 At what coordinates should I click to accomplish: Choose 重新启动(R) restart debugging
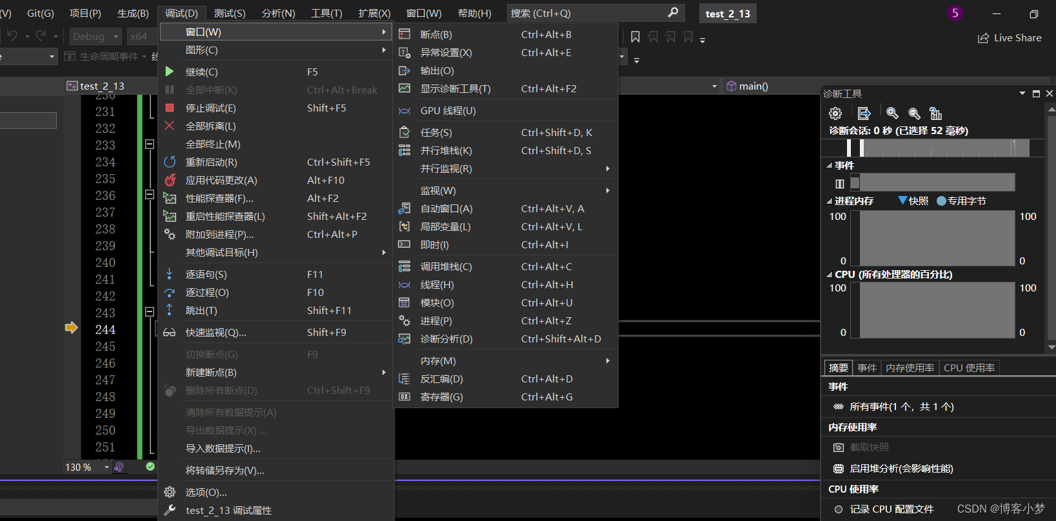[276, 162]
